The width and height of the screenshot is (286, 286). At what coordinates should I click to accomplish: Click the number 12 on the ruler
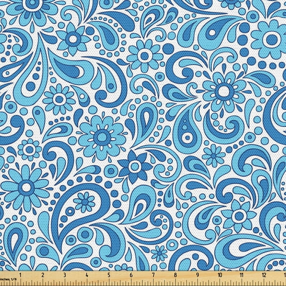click(264, 275)
